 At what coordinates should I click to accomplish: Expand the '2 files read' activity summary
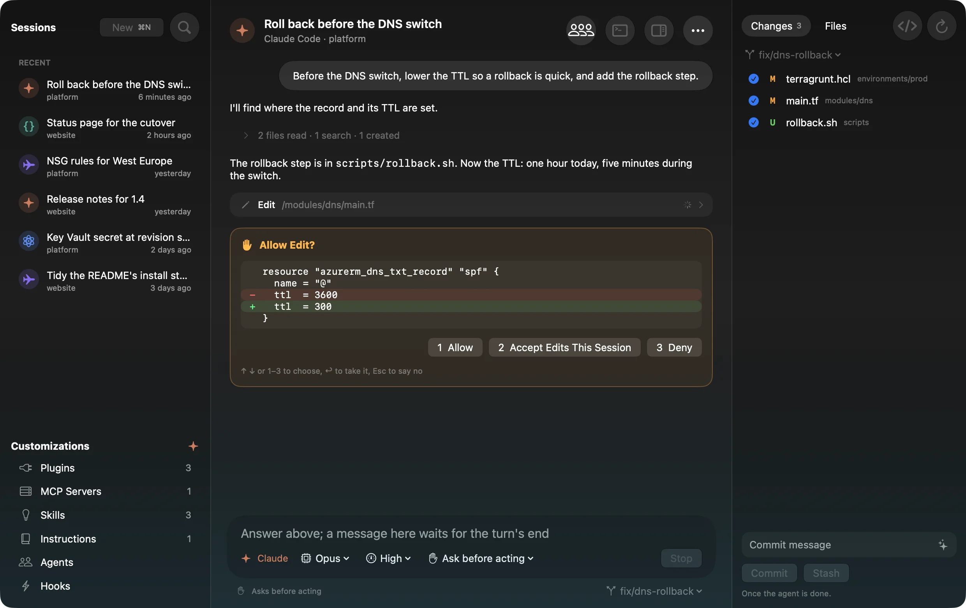coord(321,135)
